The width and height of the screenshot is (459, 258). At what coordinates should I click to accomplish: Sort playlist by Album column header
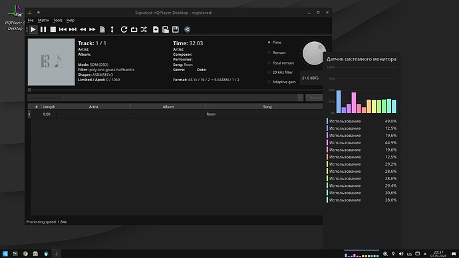(x=168, y=107)
